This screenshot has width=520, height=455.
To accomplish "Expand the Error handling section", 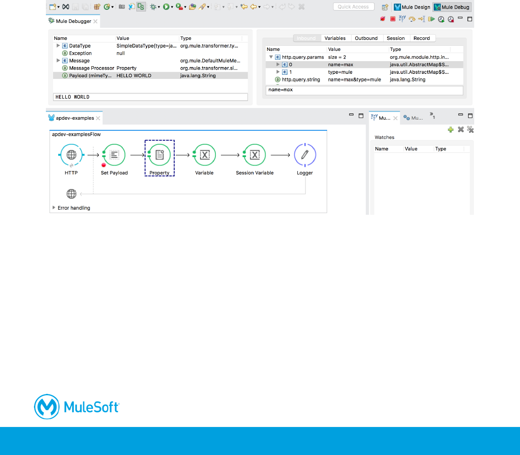I will pos(54,208).
